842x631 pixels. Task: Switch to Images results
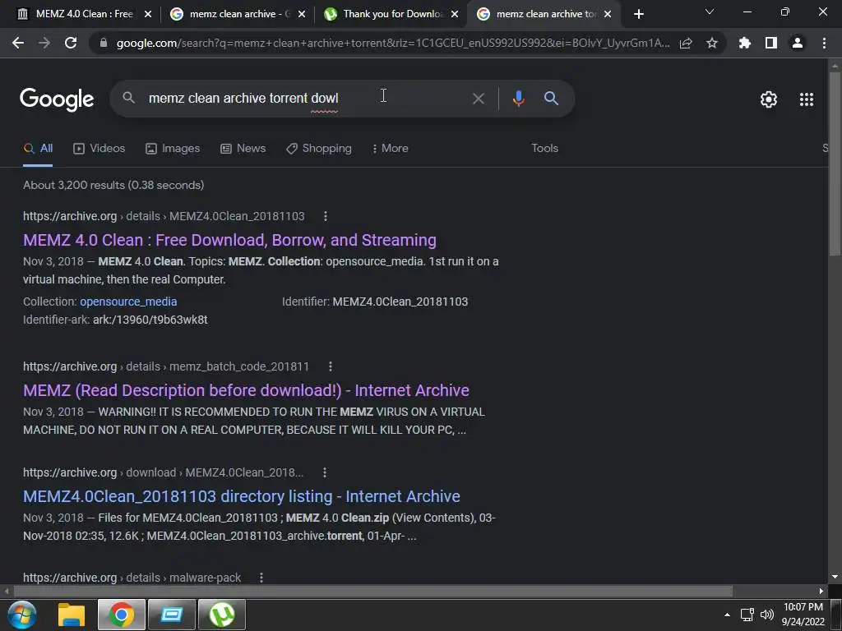[x=173, y=148]
